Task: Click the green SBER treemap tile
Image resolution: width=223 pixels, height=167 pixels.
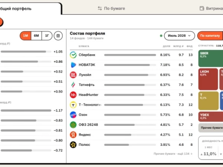Action: click(x=211, y=59)
